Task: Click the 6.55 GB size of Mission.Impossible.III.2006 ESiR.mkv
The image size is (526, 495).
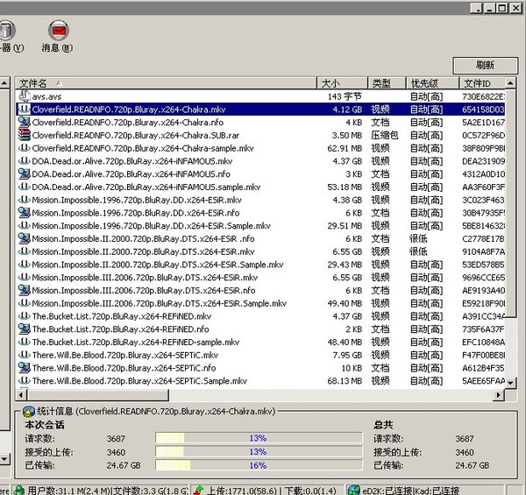Action: [x=347, y=278]
